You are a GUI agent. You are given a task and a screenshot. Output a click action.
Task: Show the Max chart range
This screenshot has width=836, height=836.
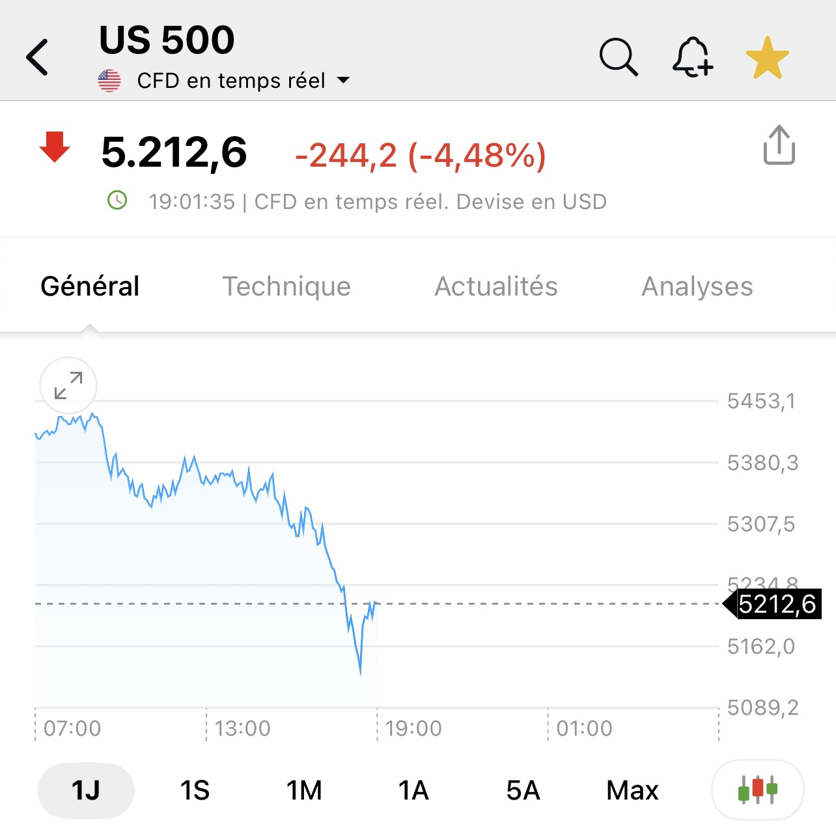click(x=632, y=790)
